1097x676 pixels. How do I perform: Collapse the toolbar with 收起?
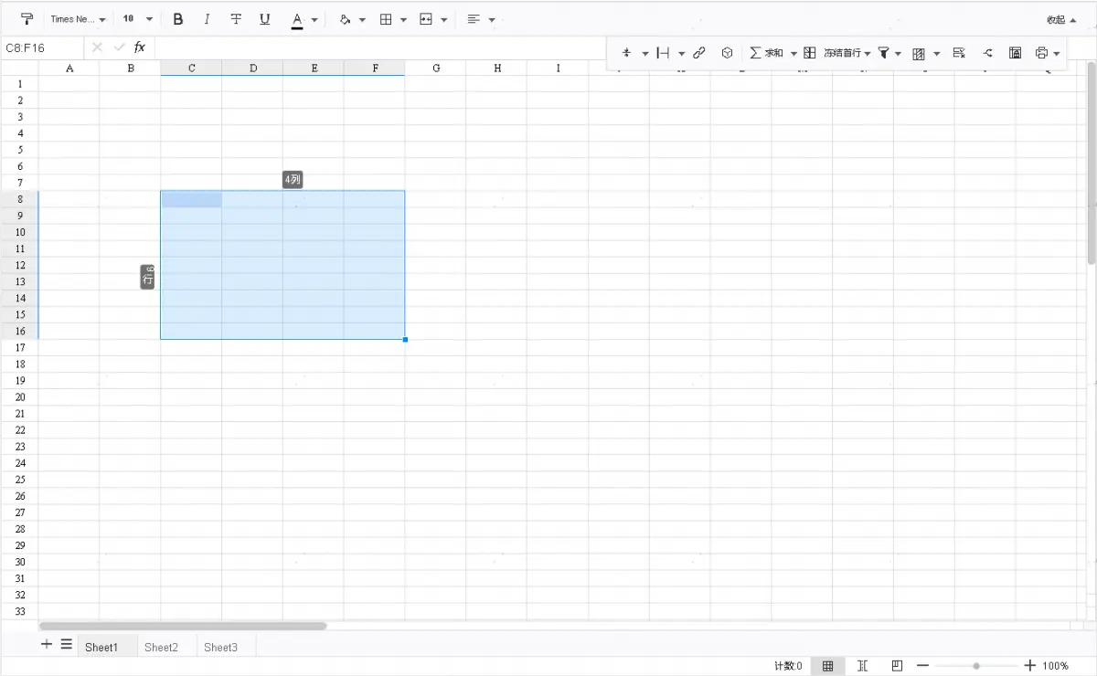point(1061,19)
